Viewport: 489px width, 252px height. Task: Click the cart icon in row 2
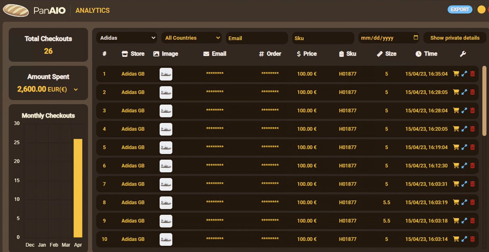pyautogui.click(x=456, y=92)
